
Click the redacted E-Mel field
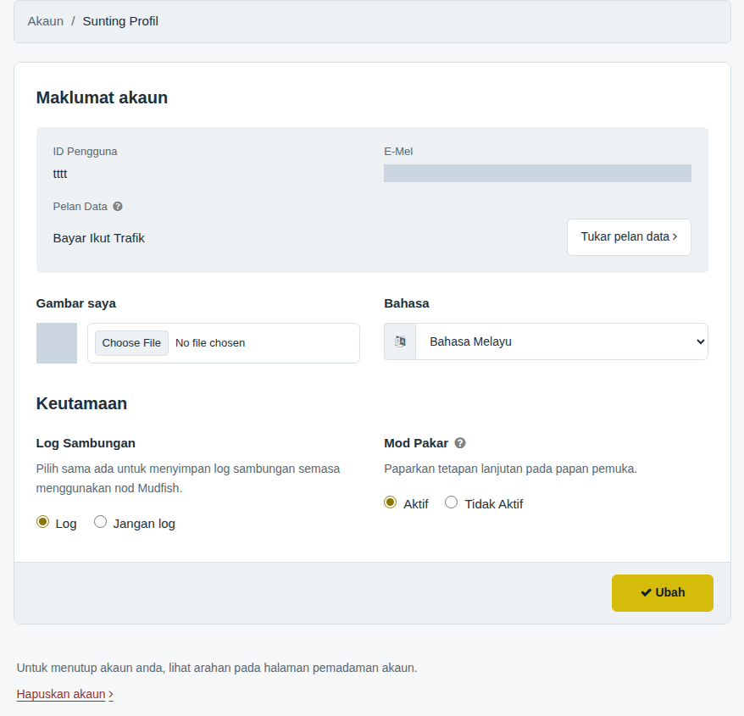(x=537, y=173)
